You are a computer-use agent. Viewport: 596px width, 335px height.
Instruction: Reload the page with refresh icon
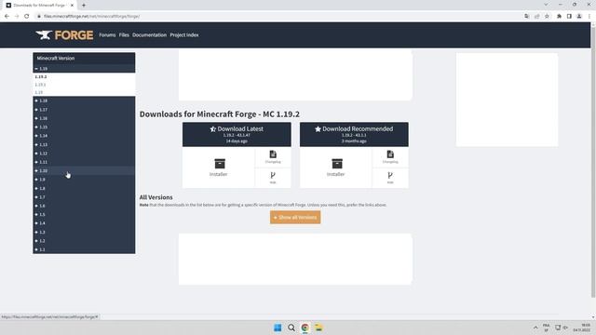click(27, 17)
